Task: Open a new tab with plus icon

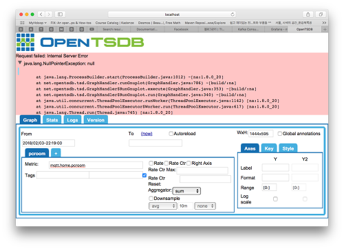Action: click(325, 29)
